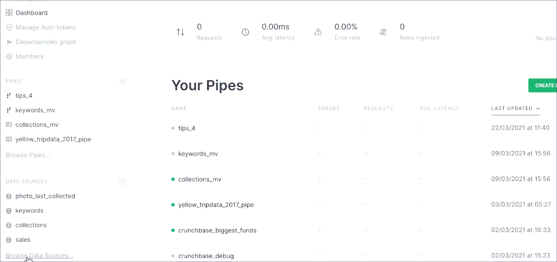Screen dimensions: 557x262
Task: Open the Last Updated sort dropdown
Action: pyautogui.click(x=515, y=109)
